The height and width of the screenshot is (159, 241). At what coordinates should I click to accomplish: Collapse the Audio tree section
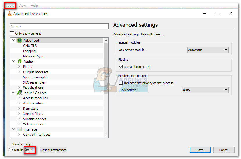tap(13, 61)
